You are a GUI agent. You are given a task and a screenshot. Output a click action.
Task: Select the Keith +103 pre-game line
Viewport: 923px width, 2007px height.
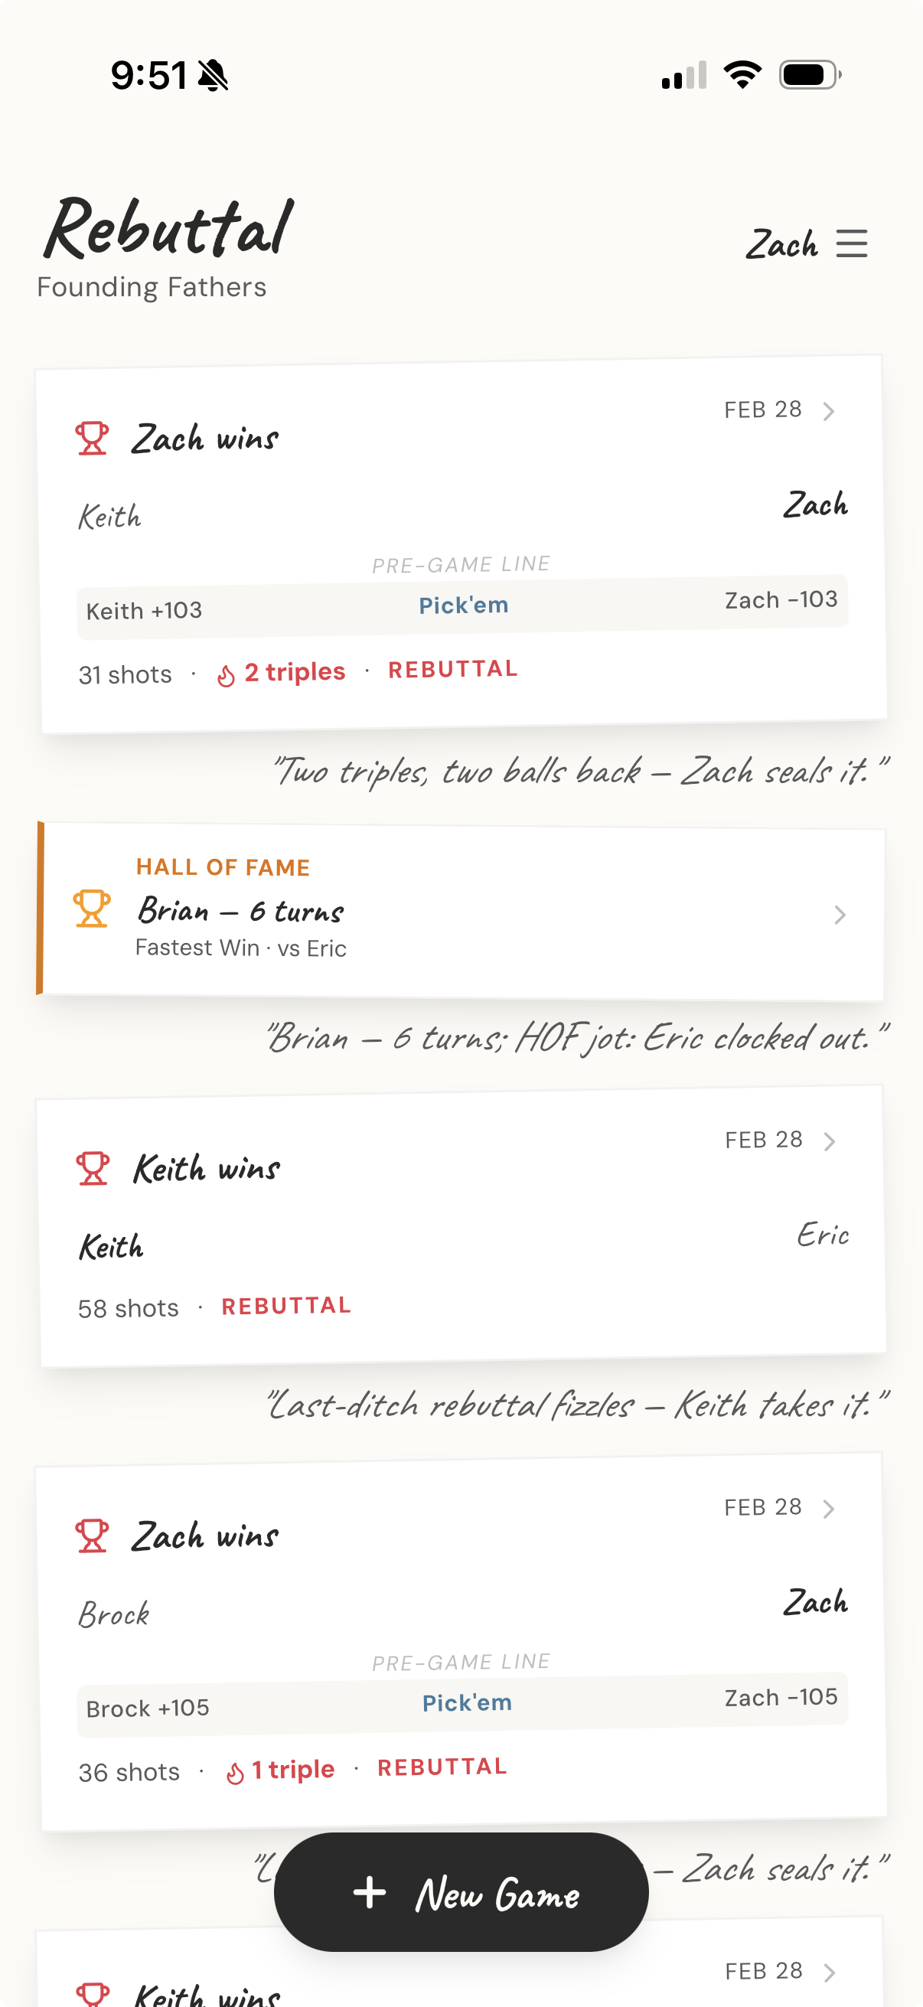(x=144, y=611)
